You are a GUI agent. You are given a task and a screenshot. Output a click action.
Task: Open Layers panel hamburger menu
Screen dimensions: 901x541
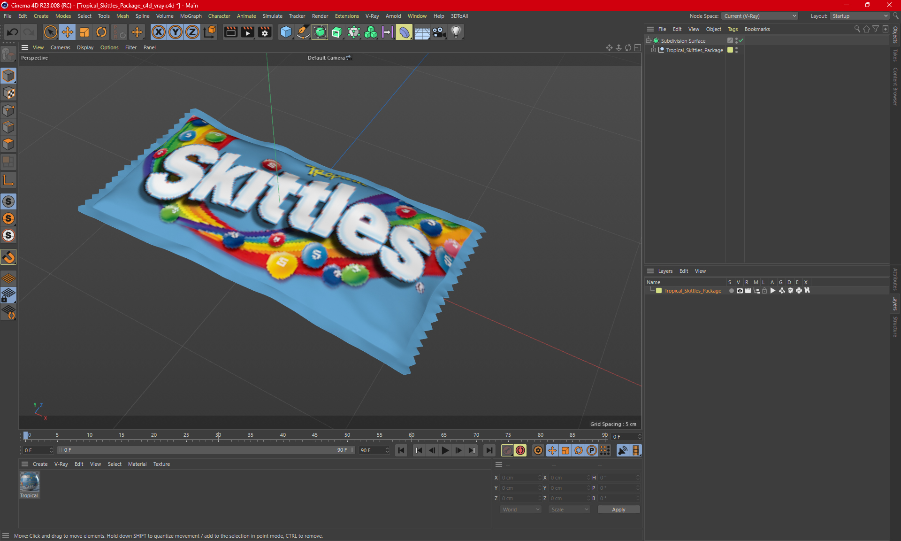[650, 271]
